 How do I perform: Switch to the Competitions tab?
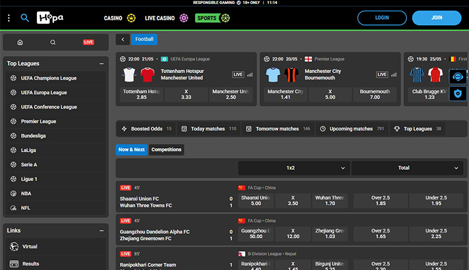click(x=166, y=149)
